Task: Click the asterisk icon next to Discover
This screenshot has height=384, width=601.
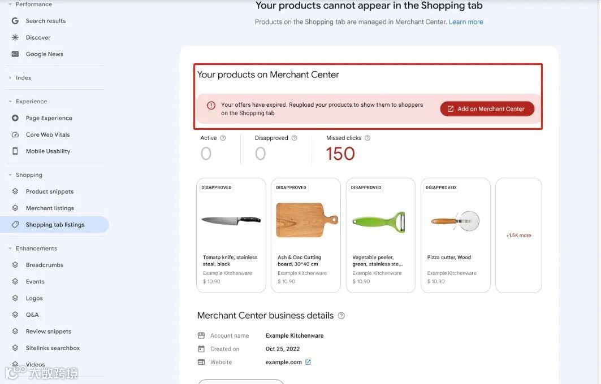Action: [x=15, y=37]
